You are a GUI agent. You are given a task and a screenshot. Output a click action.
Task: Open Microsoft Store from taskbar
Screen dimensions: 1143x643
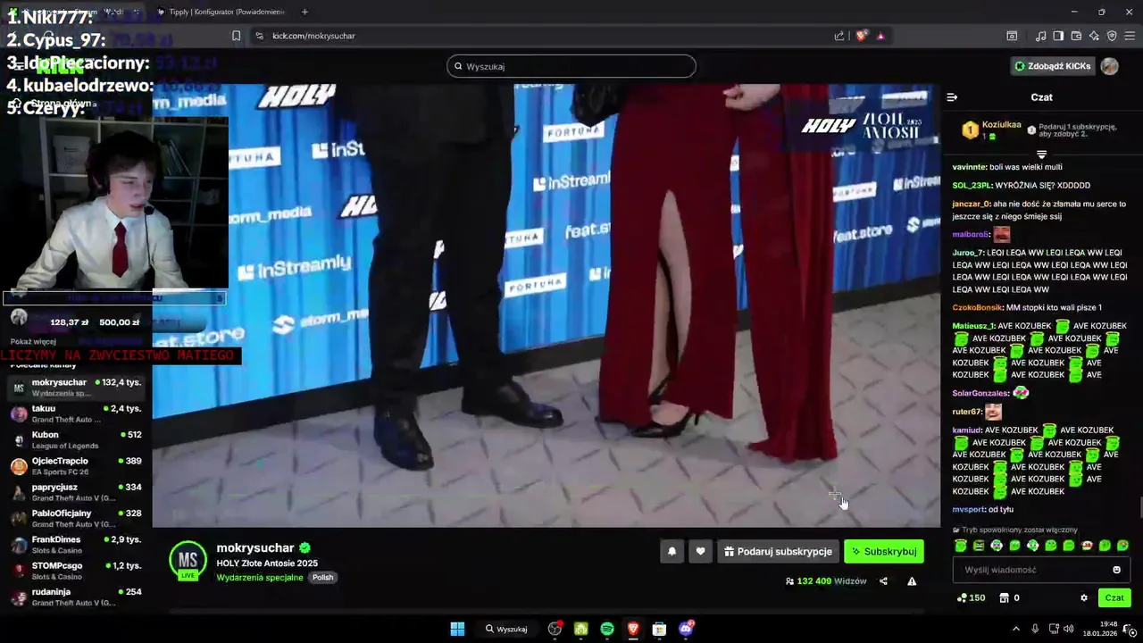pyautogui.click(x=659, y=629)
